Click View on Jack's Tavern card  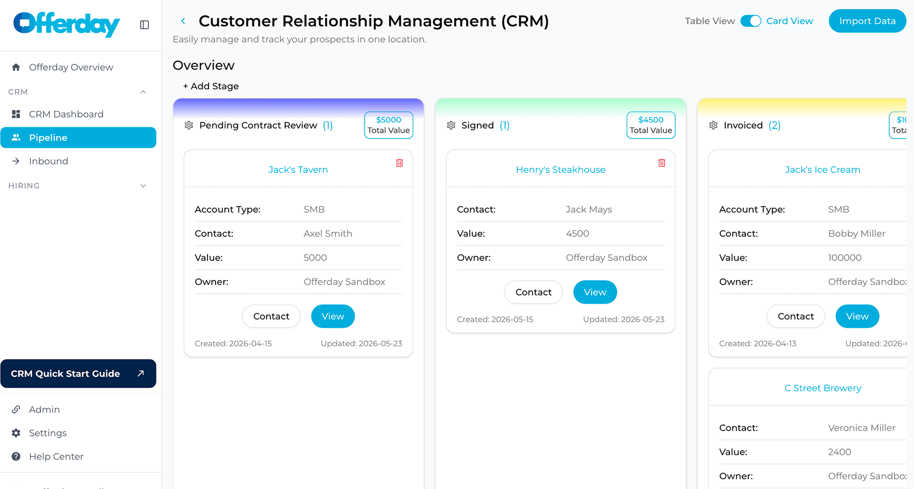tap(333, 316)
